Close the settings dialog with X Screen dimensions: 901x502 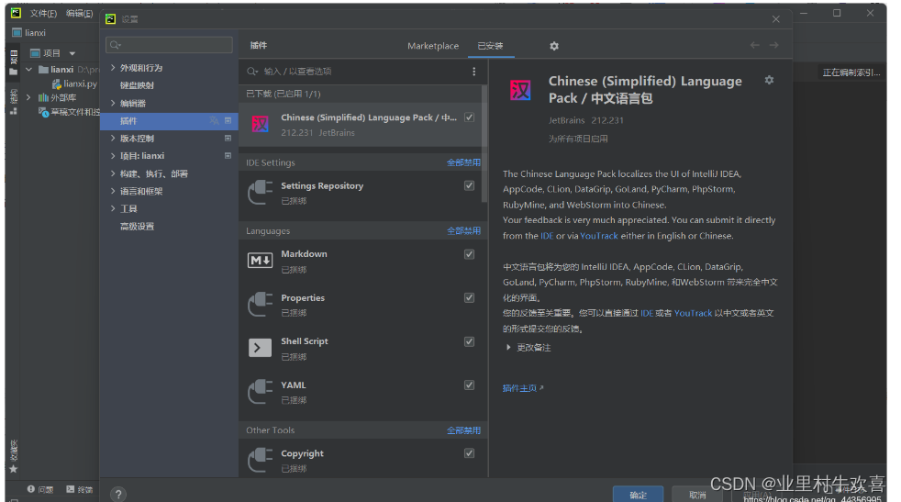click(x=775, y=19)
